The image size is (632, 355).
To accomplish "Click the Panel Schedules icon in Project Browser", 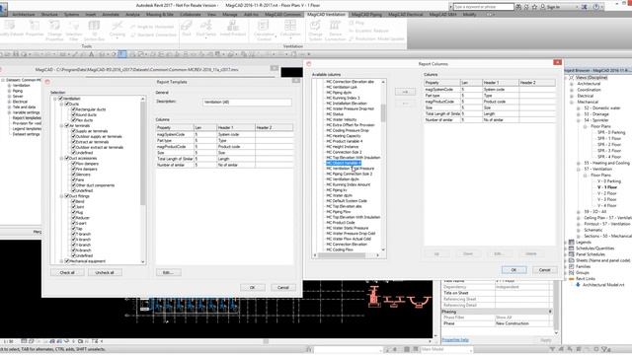I will [571, 254].
